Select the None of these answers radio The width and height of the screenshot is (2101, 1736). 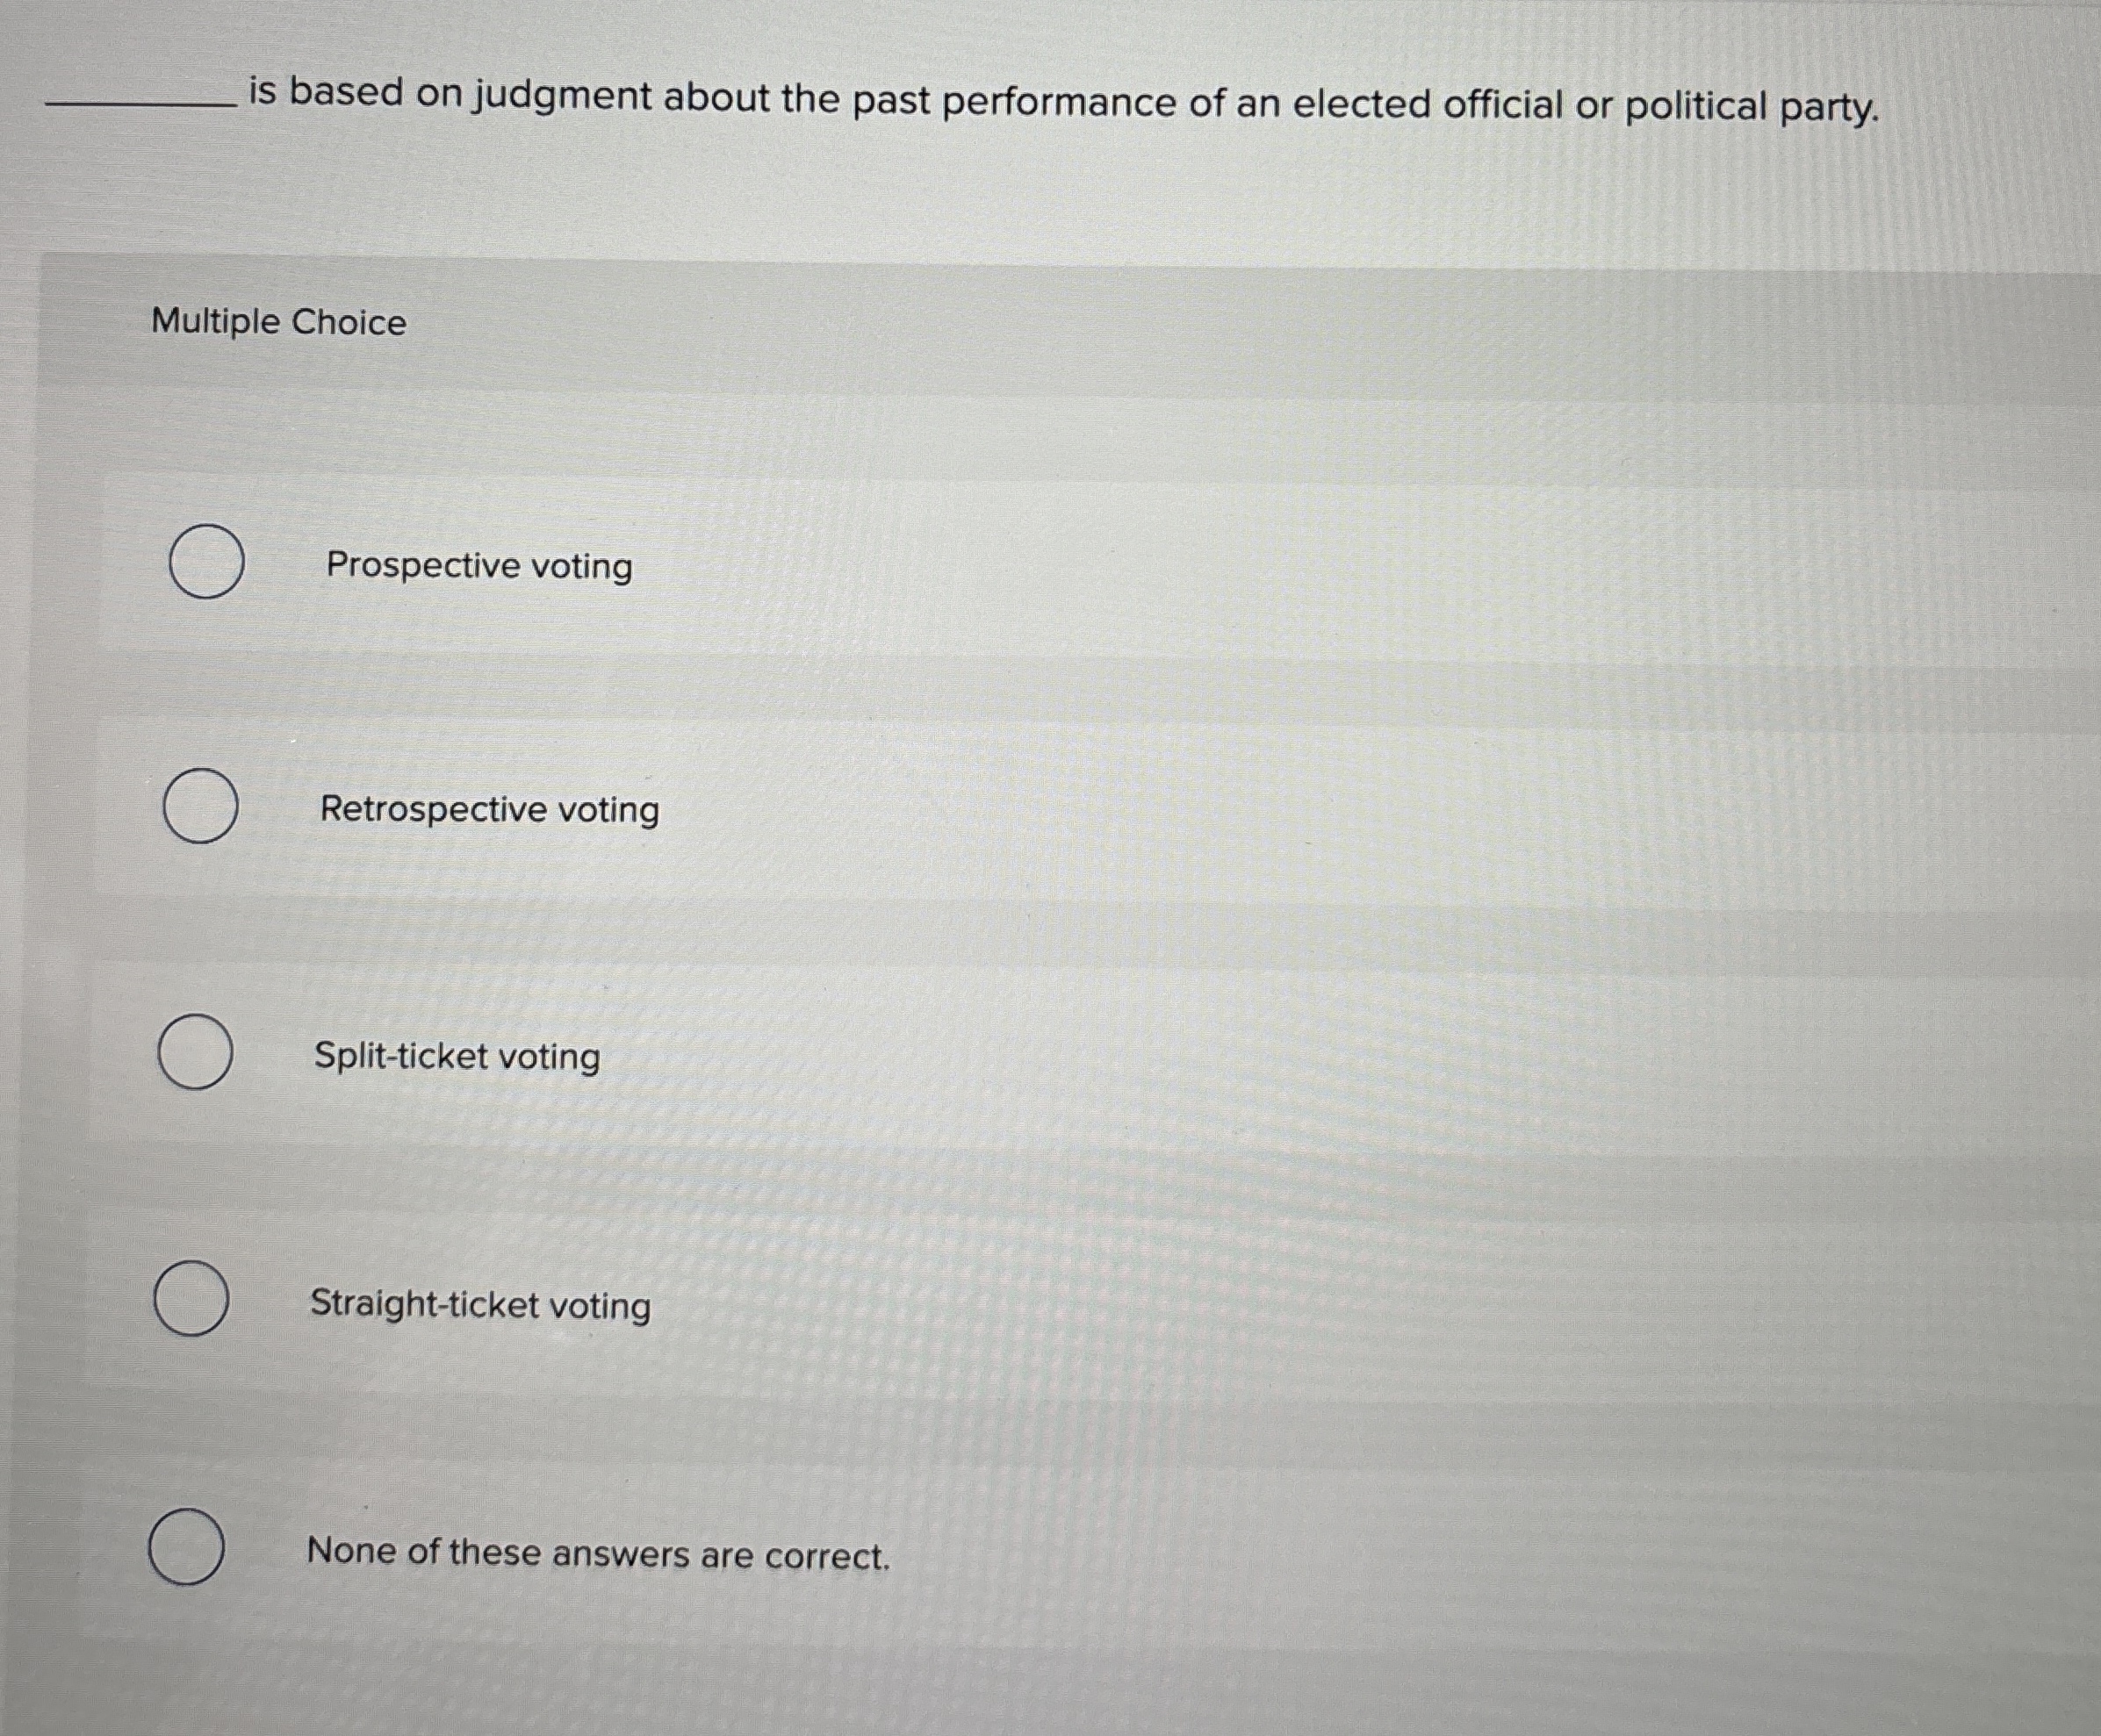[x=186, y=1546]
